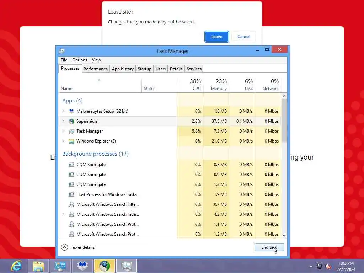
Task: Switch to the Services tab
Action: 194,69
